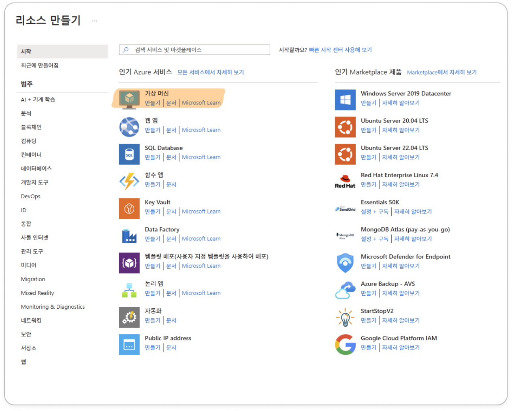Select 최근에 만들어짐 in the sidebar
The width and height of the screenshot is (512, 411).
click(40, 65)
